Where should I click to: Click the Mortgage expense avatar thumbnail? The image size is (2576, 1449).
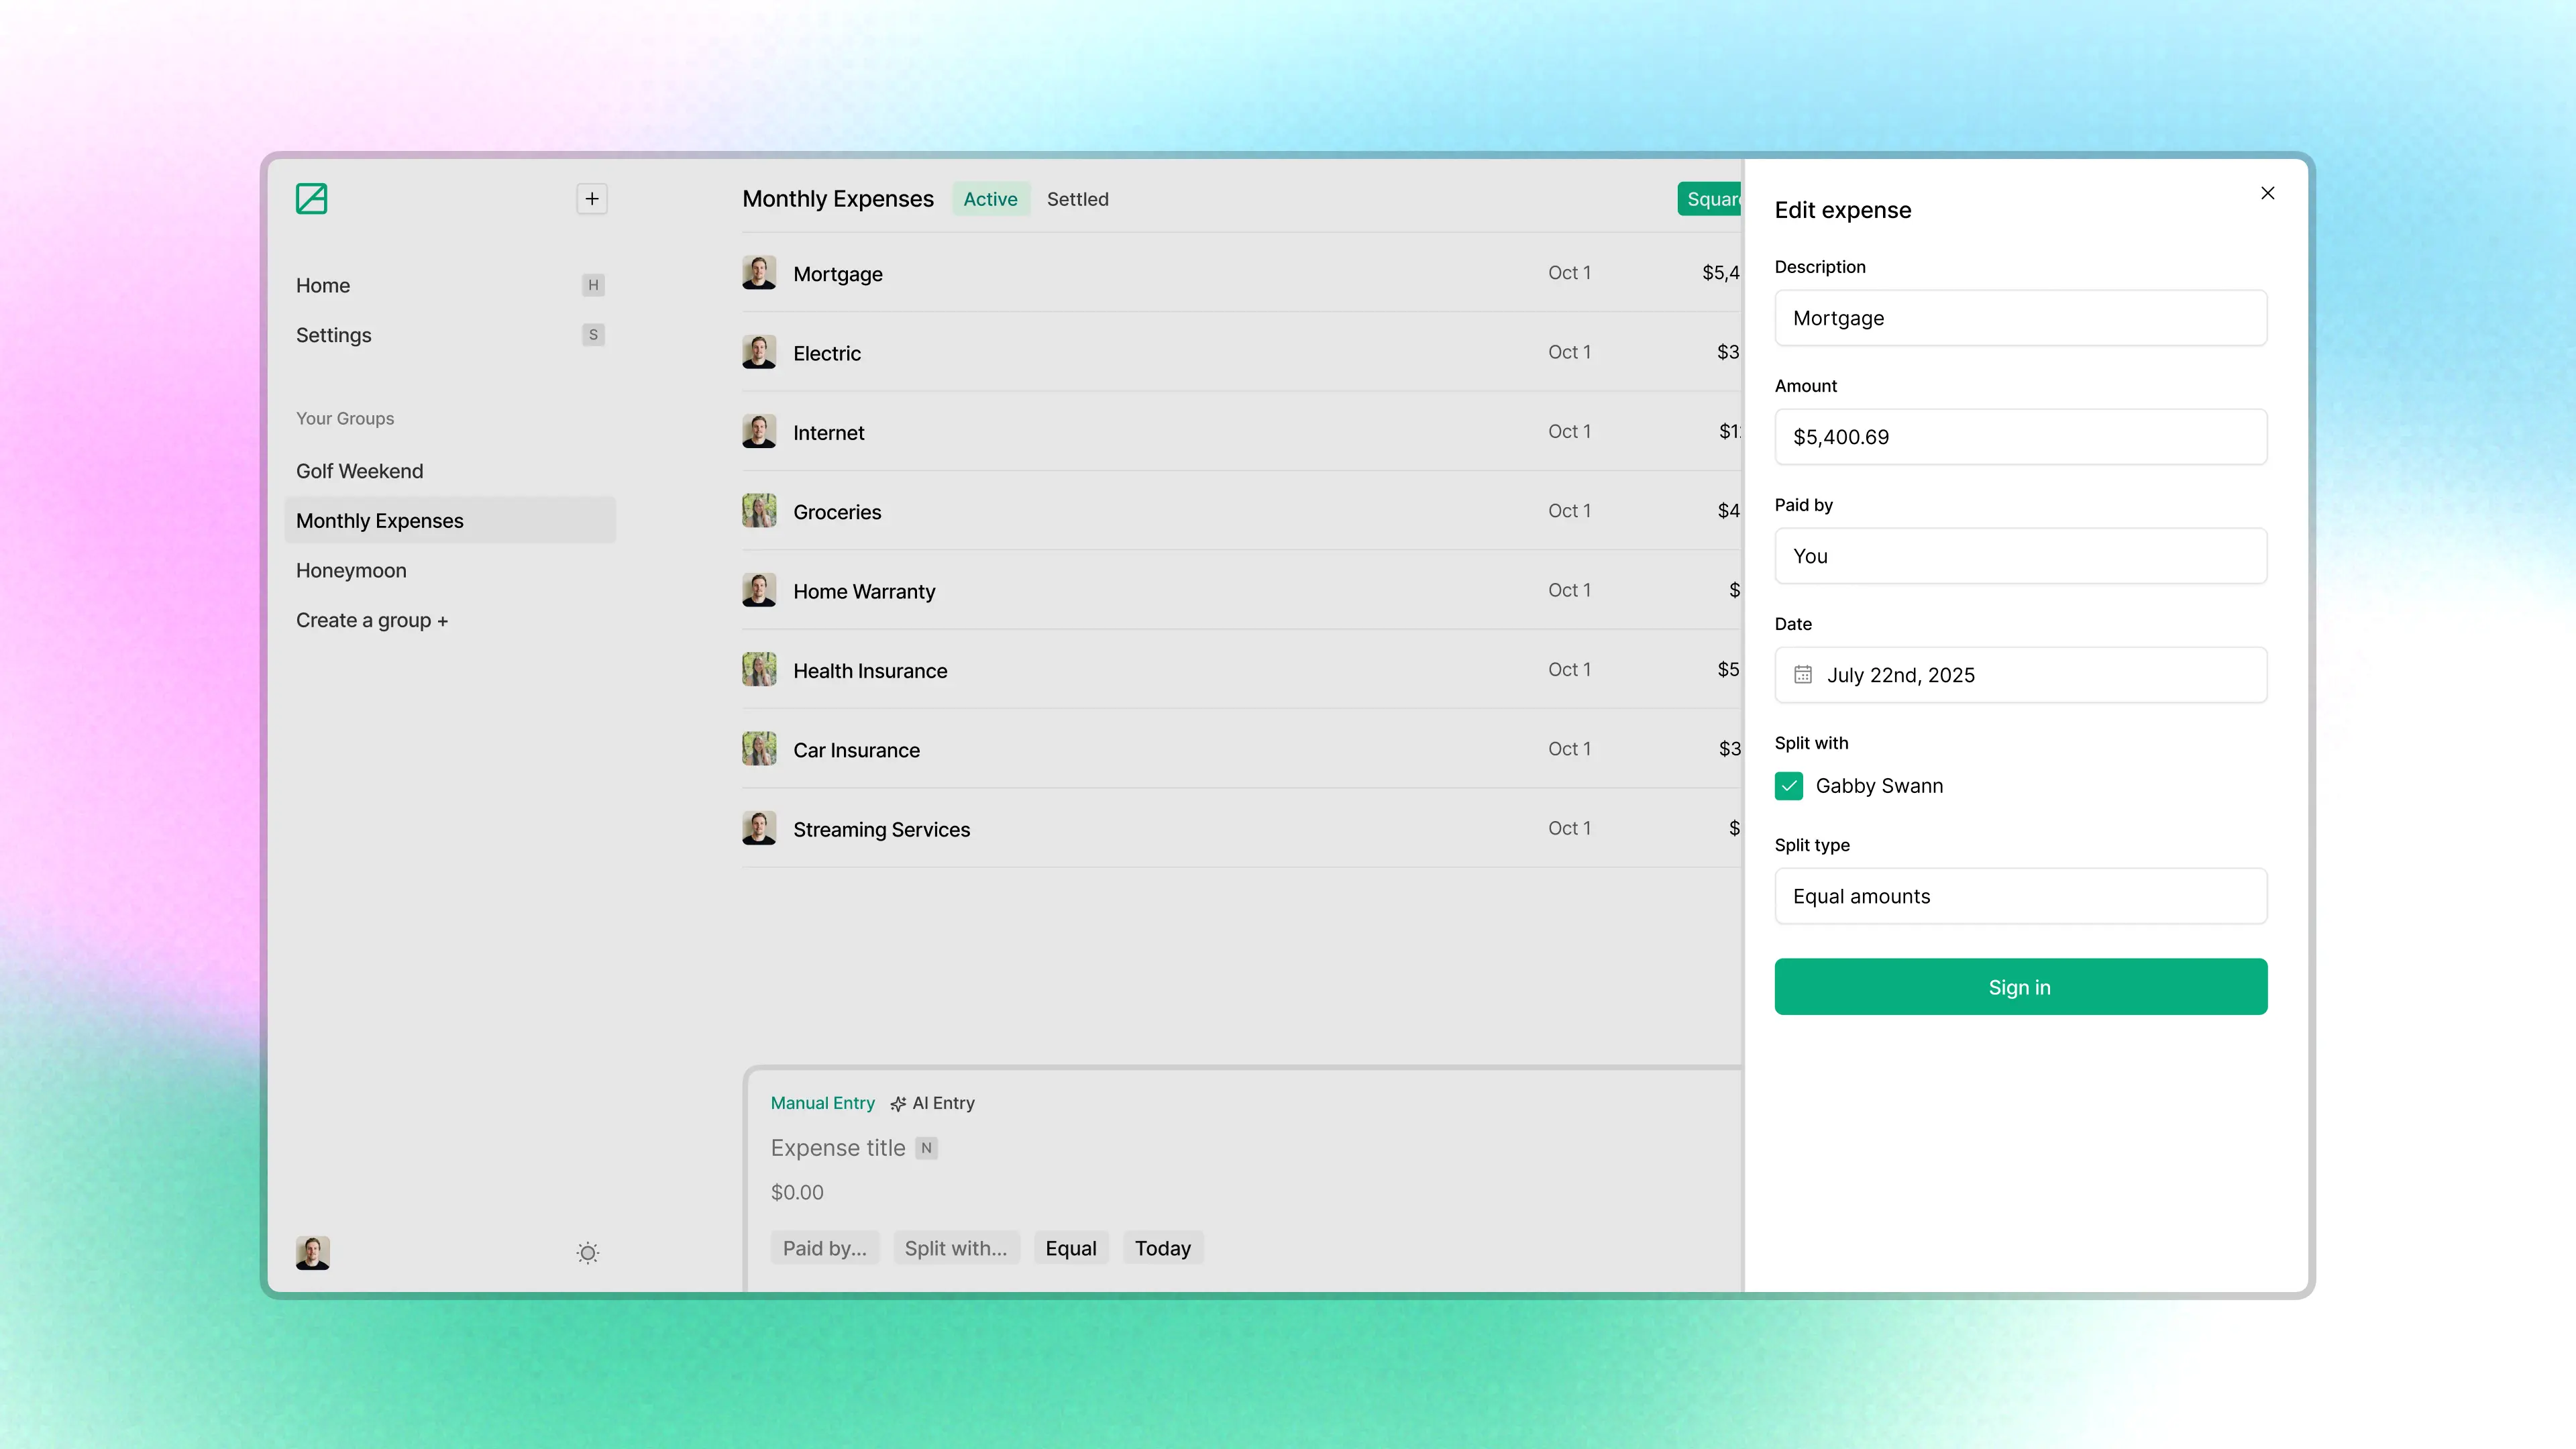[759, 272]
